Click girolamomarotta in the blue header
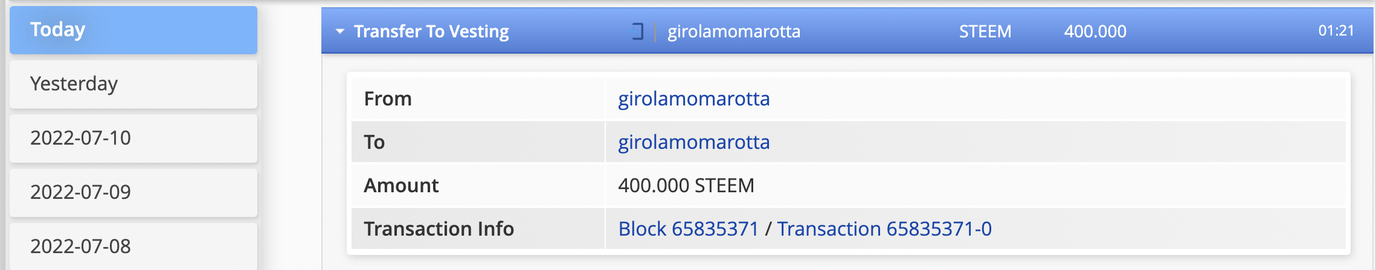The image size is (1376, 270). pos(733,31)
